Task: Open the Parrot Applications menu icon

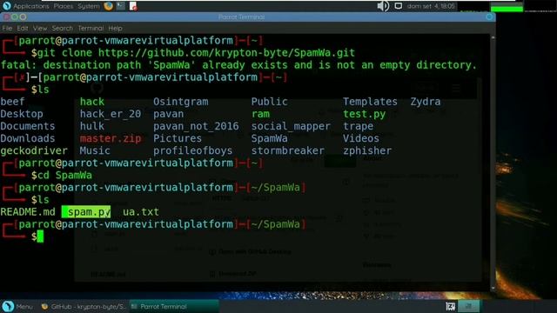Action: [7, 6]
